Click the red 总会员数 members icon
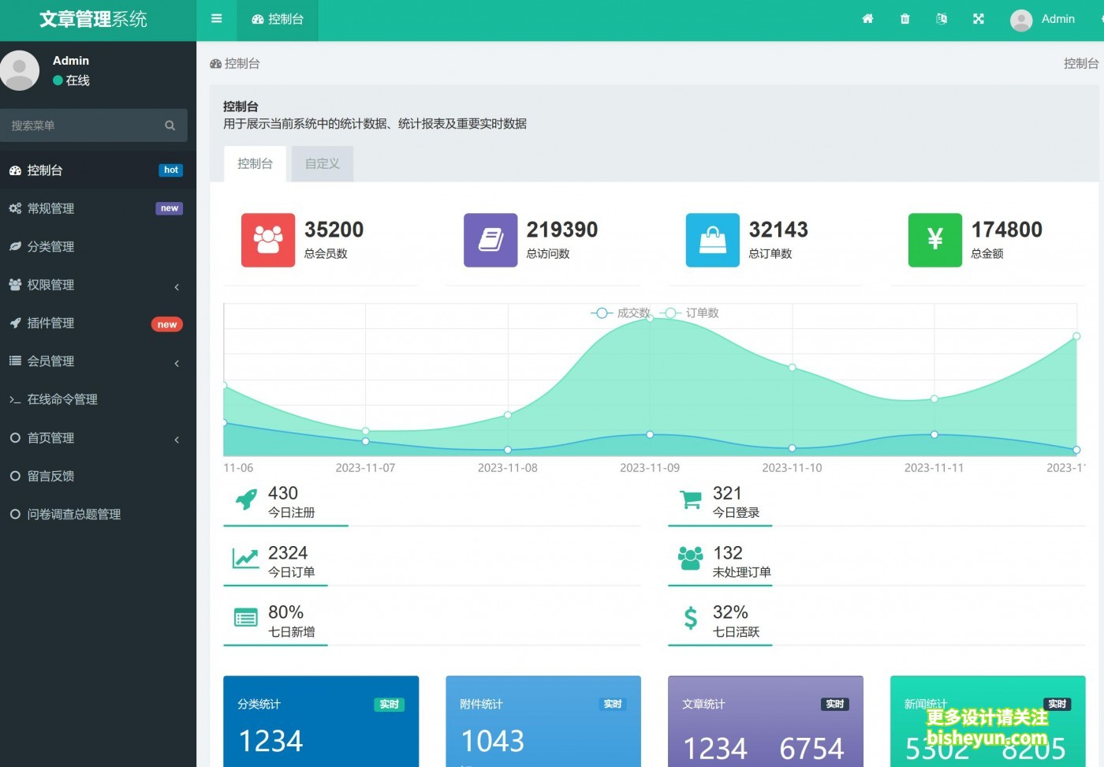The width and height of the screenshot is (1104, 767). pos(268,240)
